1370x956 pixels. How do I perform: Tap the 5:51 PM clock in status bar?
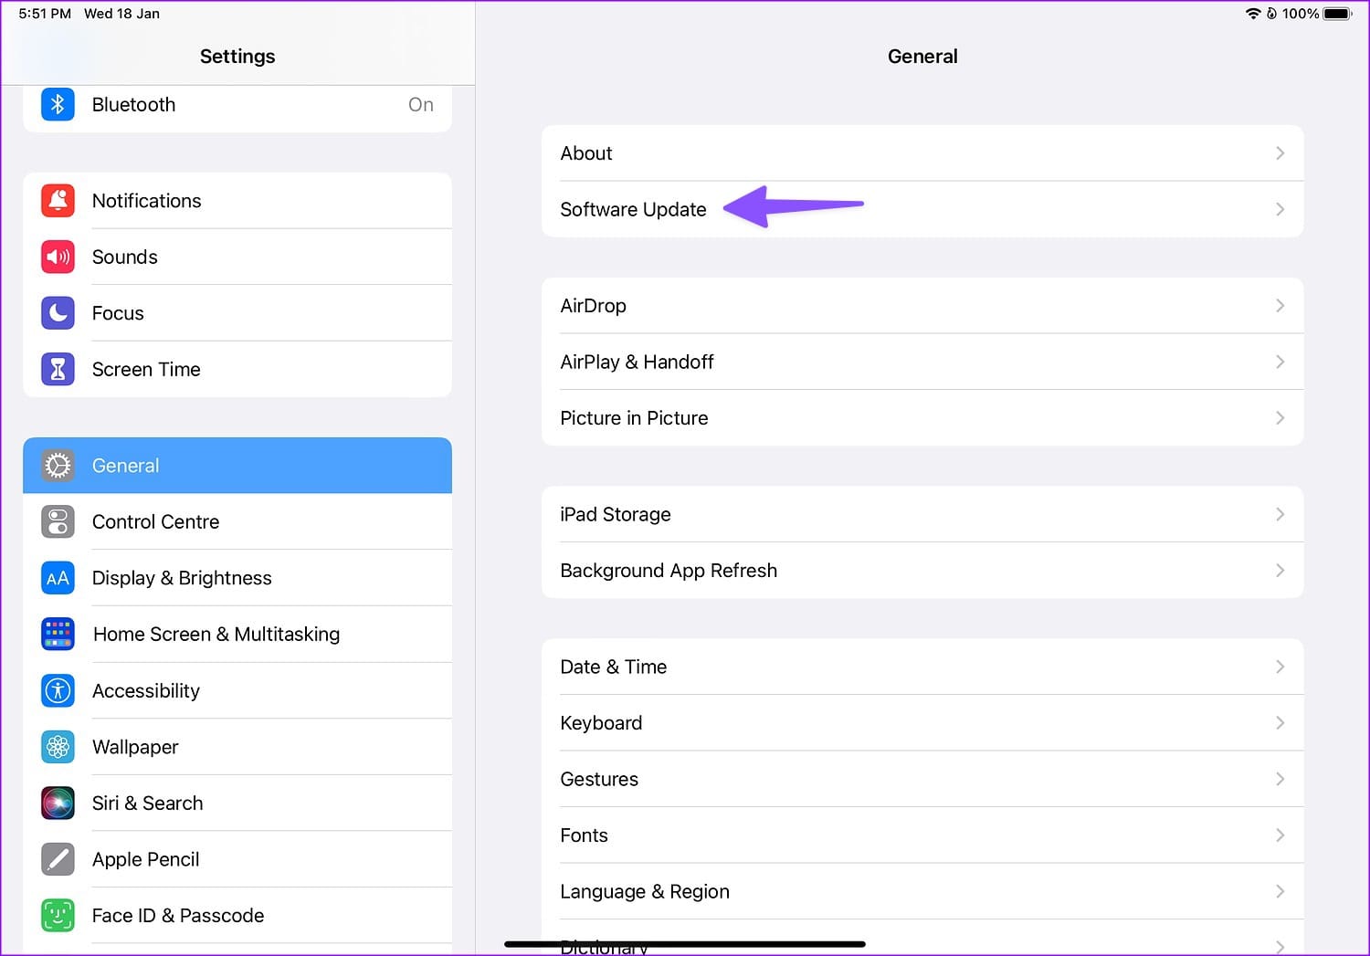click(x=45, y=14)
